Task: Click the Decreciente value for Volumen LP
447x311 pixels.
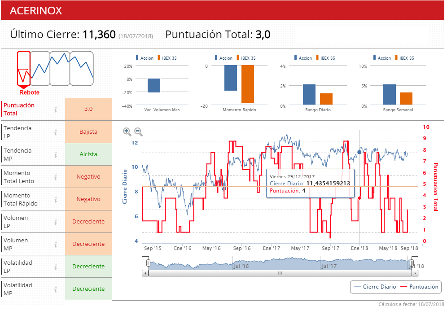Action: click(x=88, y=222)
